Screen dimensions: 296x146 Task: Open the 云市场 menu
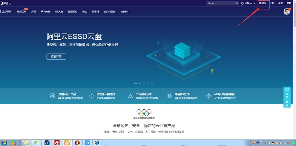(96, 12)
